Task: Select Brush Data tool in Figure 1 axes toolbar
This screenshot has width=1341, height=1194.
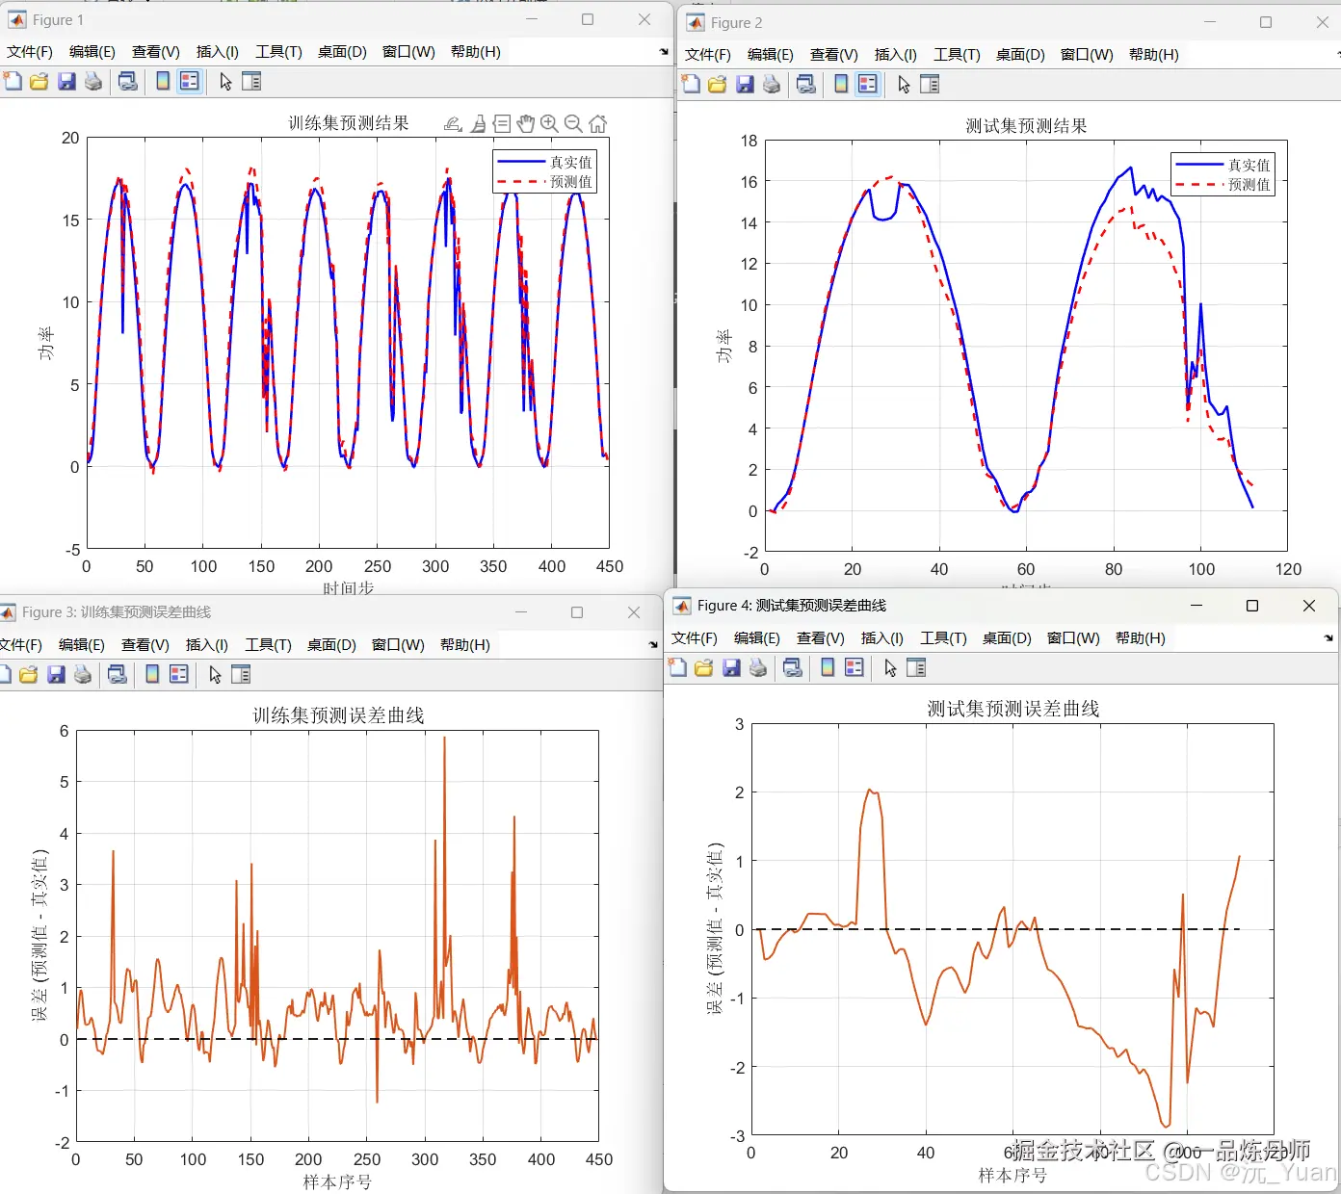Action: tap(479, 124)
